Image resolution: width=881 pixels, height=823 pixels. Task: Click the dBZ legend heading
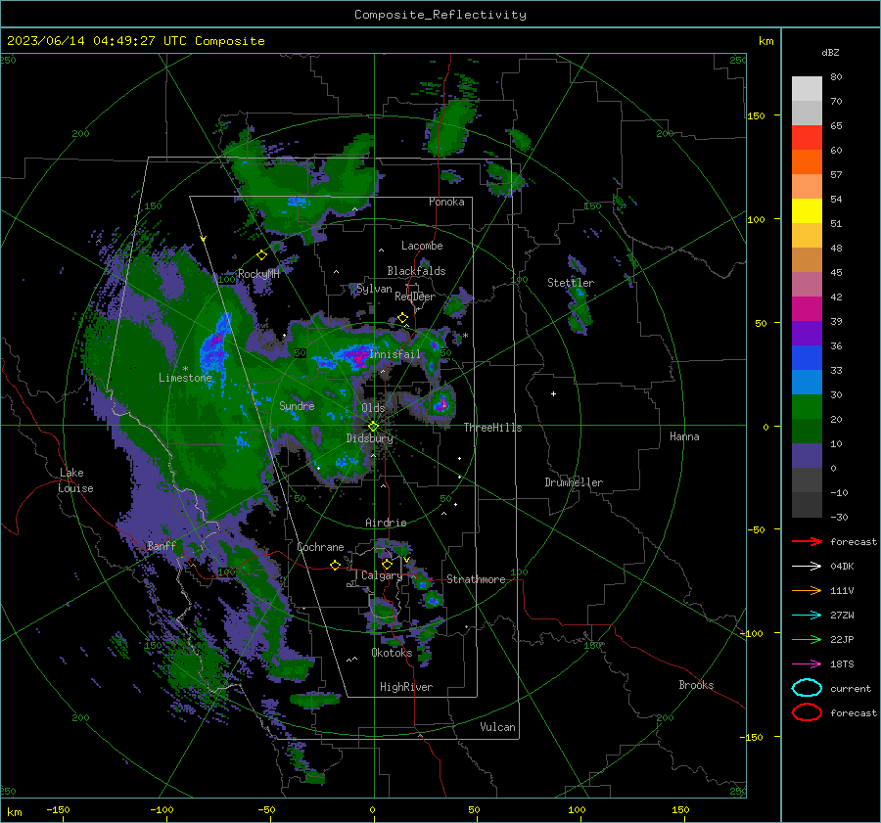tap(830, 52)
